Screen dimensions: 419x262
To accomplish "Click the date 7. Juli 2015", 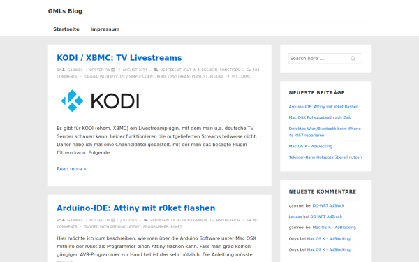I will click(126, 220).
